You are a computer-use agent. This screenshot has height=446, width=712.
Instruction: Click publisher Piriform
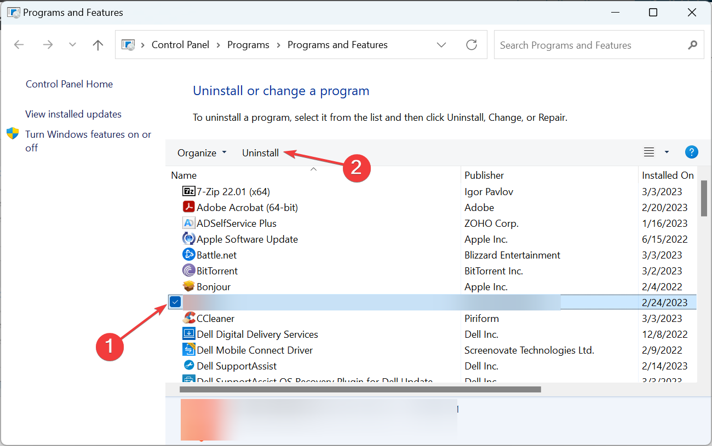[481, 318]
